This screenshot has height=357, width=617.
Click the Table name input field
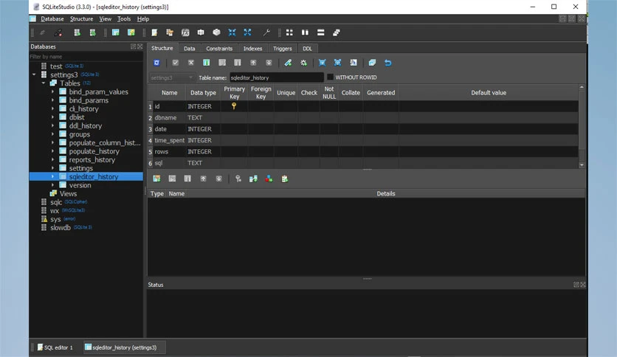276,77
